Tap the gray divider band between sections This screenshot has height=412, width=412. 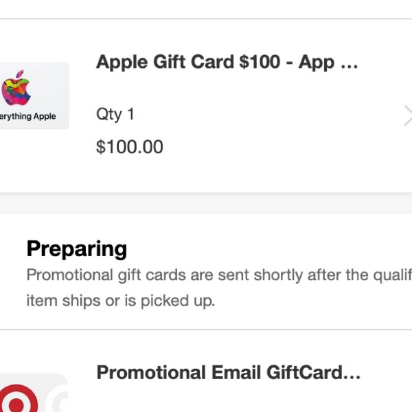(x=206, y=203)
